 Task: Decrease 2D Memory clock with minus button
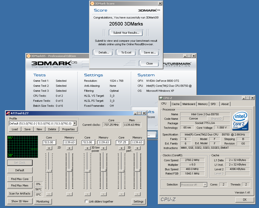(69, 194)
